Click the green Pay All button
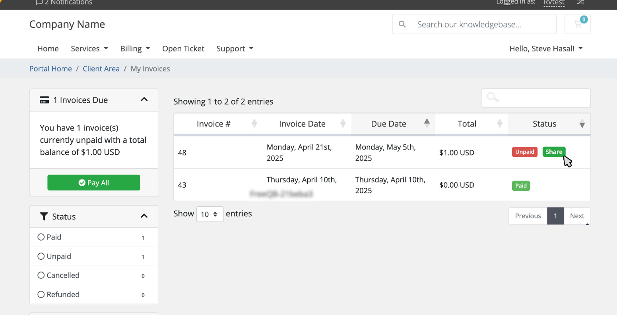The image size is (617, 315). (94, 183)
